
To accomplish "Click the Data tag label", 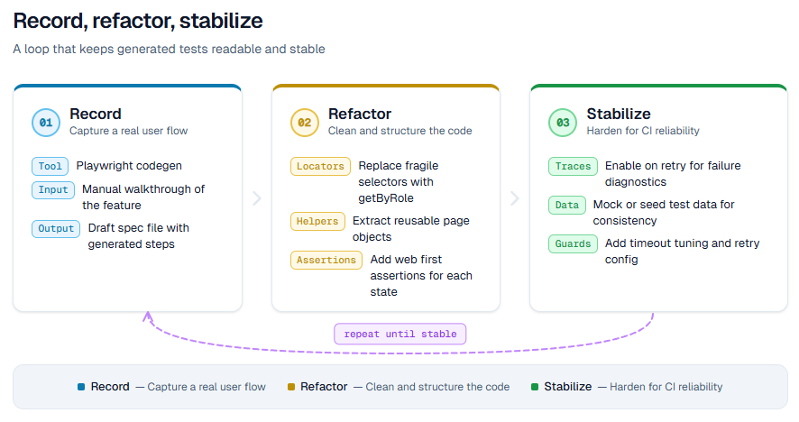I will click(567, 205).
